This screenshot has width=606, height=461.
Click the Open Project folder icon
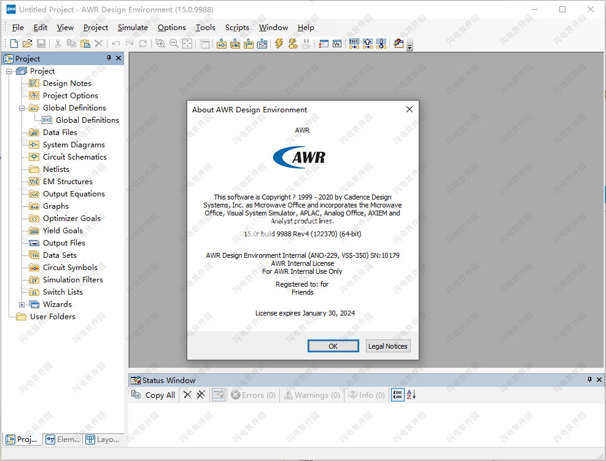[28, 44]
